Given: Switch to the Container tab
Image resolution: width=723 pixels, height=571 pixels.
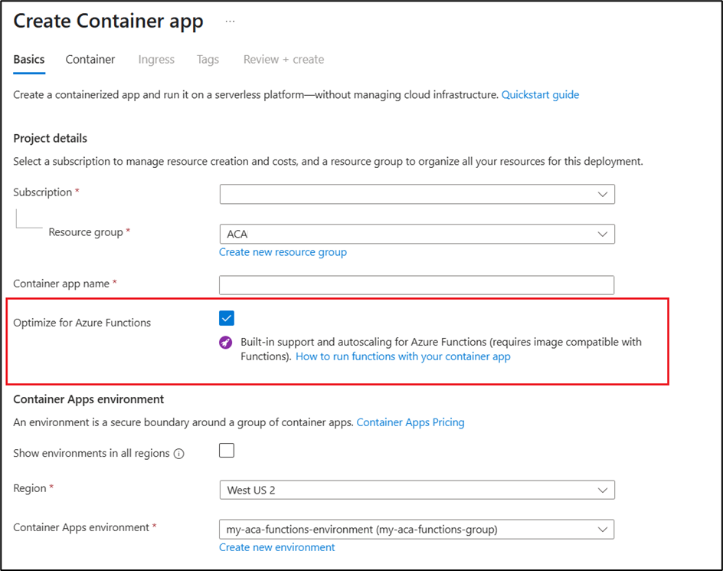Looking at the screenshot, I should [x=90, y=59].
